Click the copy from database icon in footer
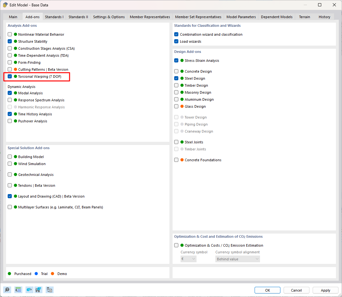 coord(49,290)
